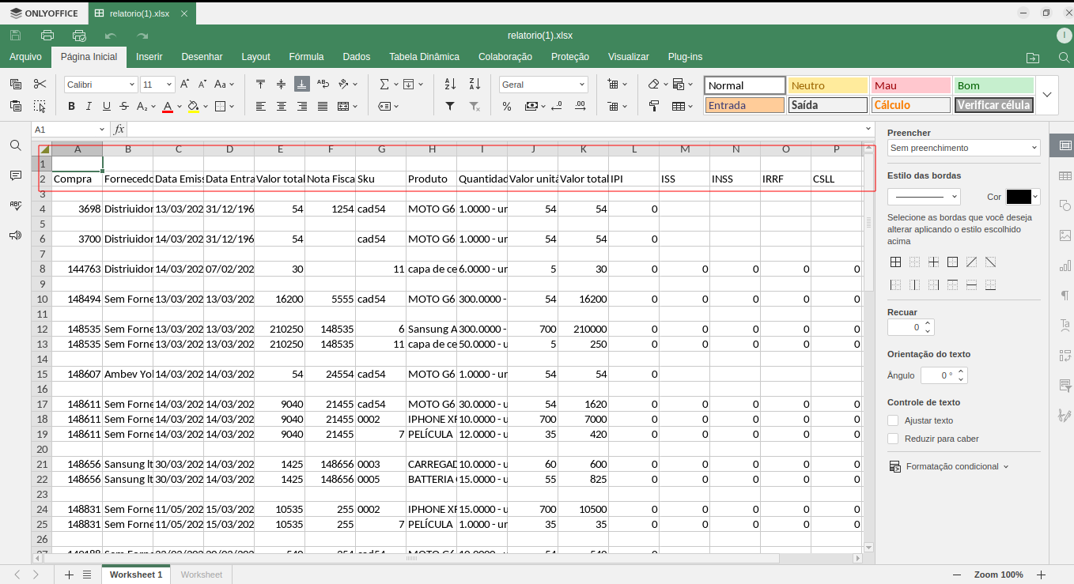Apply strikethrough text formatting
The width and height of the screenshot is (1074, 584).
tap(123, 106)
